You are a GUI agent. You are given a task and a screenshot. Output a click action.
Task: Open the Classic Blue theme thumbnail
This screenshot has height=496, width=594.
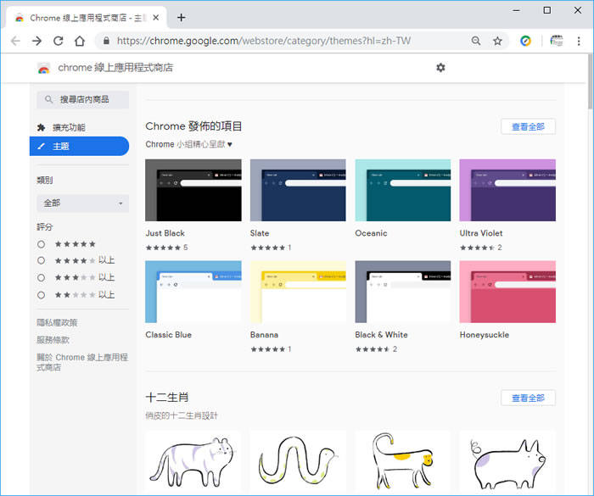pos(193,292)
